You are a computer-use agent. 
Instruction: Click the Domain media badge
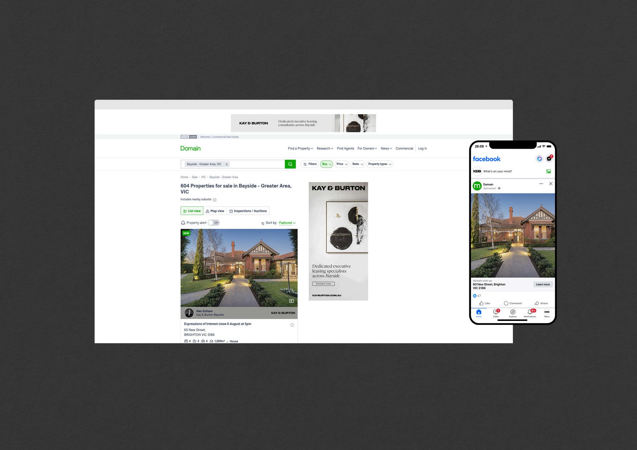point(188,137)
